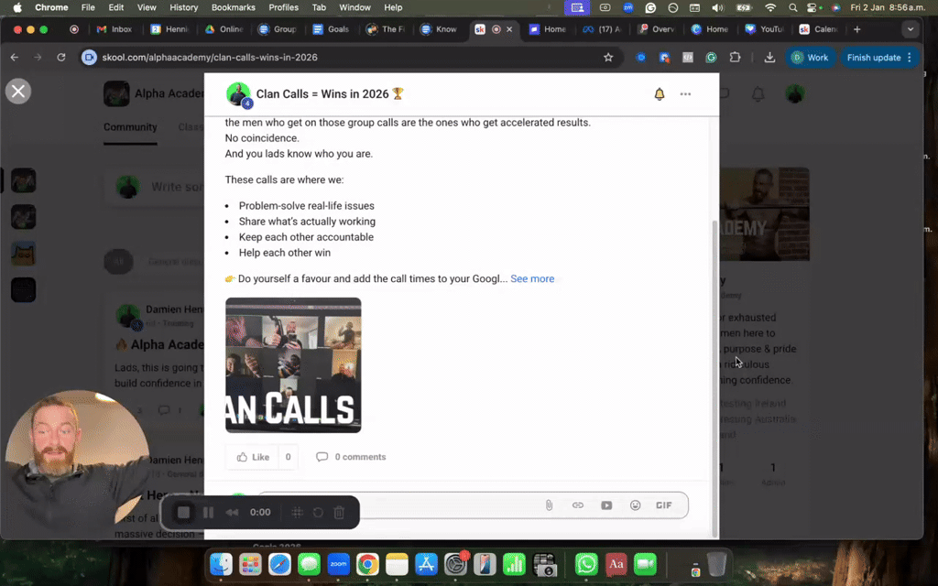Go back to the previous page
The width and height of the screenshot is (938, 586).
[x=15, y=58]
